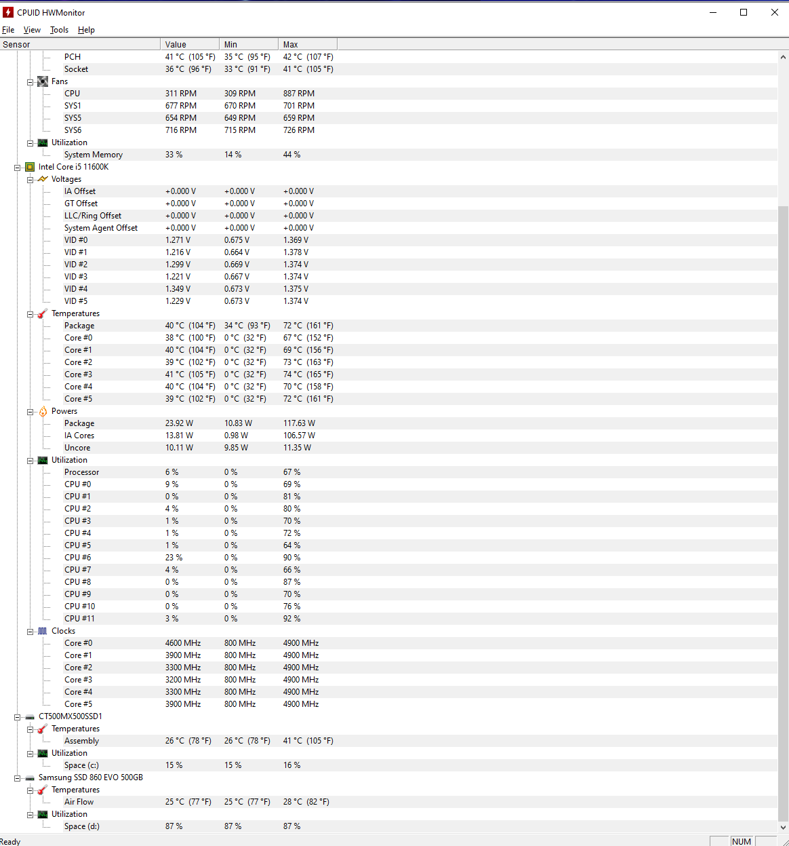The height and width of the screenshot is (846, 789).
Task: Click the 887 RPM CPU fan max
Action: coord(299,94)
